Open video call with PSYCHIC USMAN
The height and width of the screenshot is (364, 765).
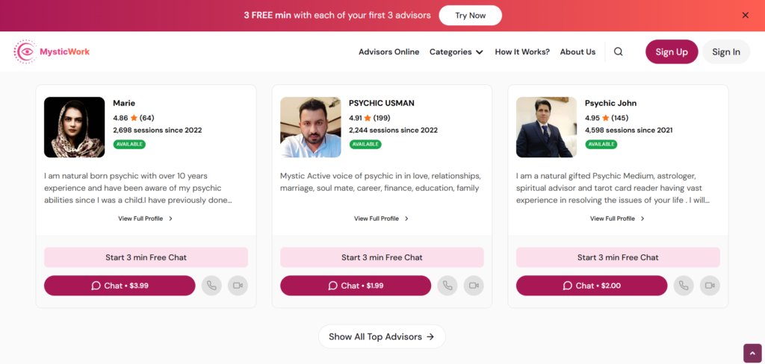(474, 286)
